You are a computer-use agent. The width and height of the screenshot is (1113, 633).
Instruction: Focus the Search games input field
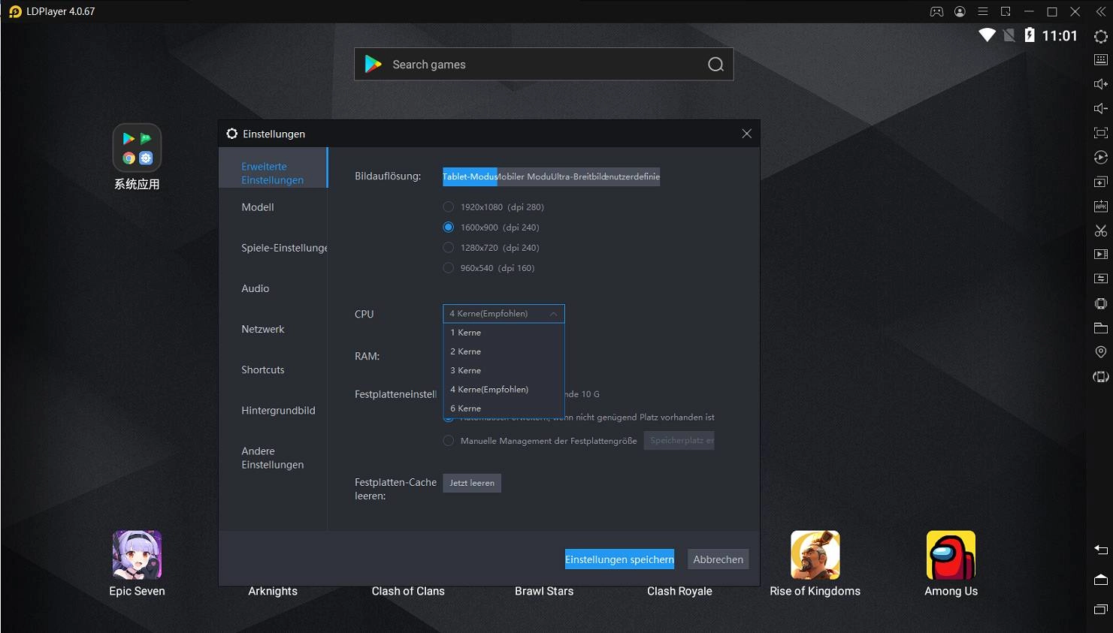coord(545,65)
